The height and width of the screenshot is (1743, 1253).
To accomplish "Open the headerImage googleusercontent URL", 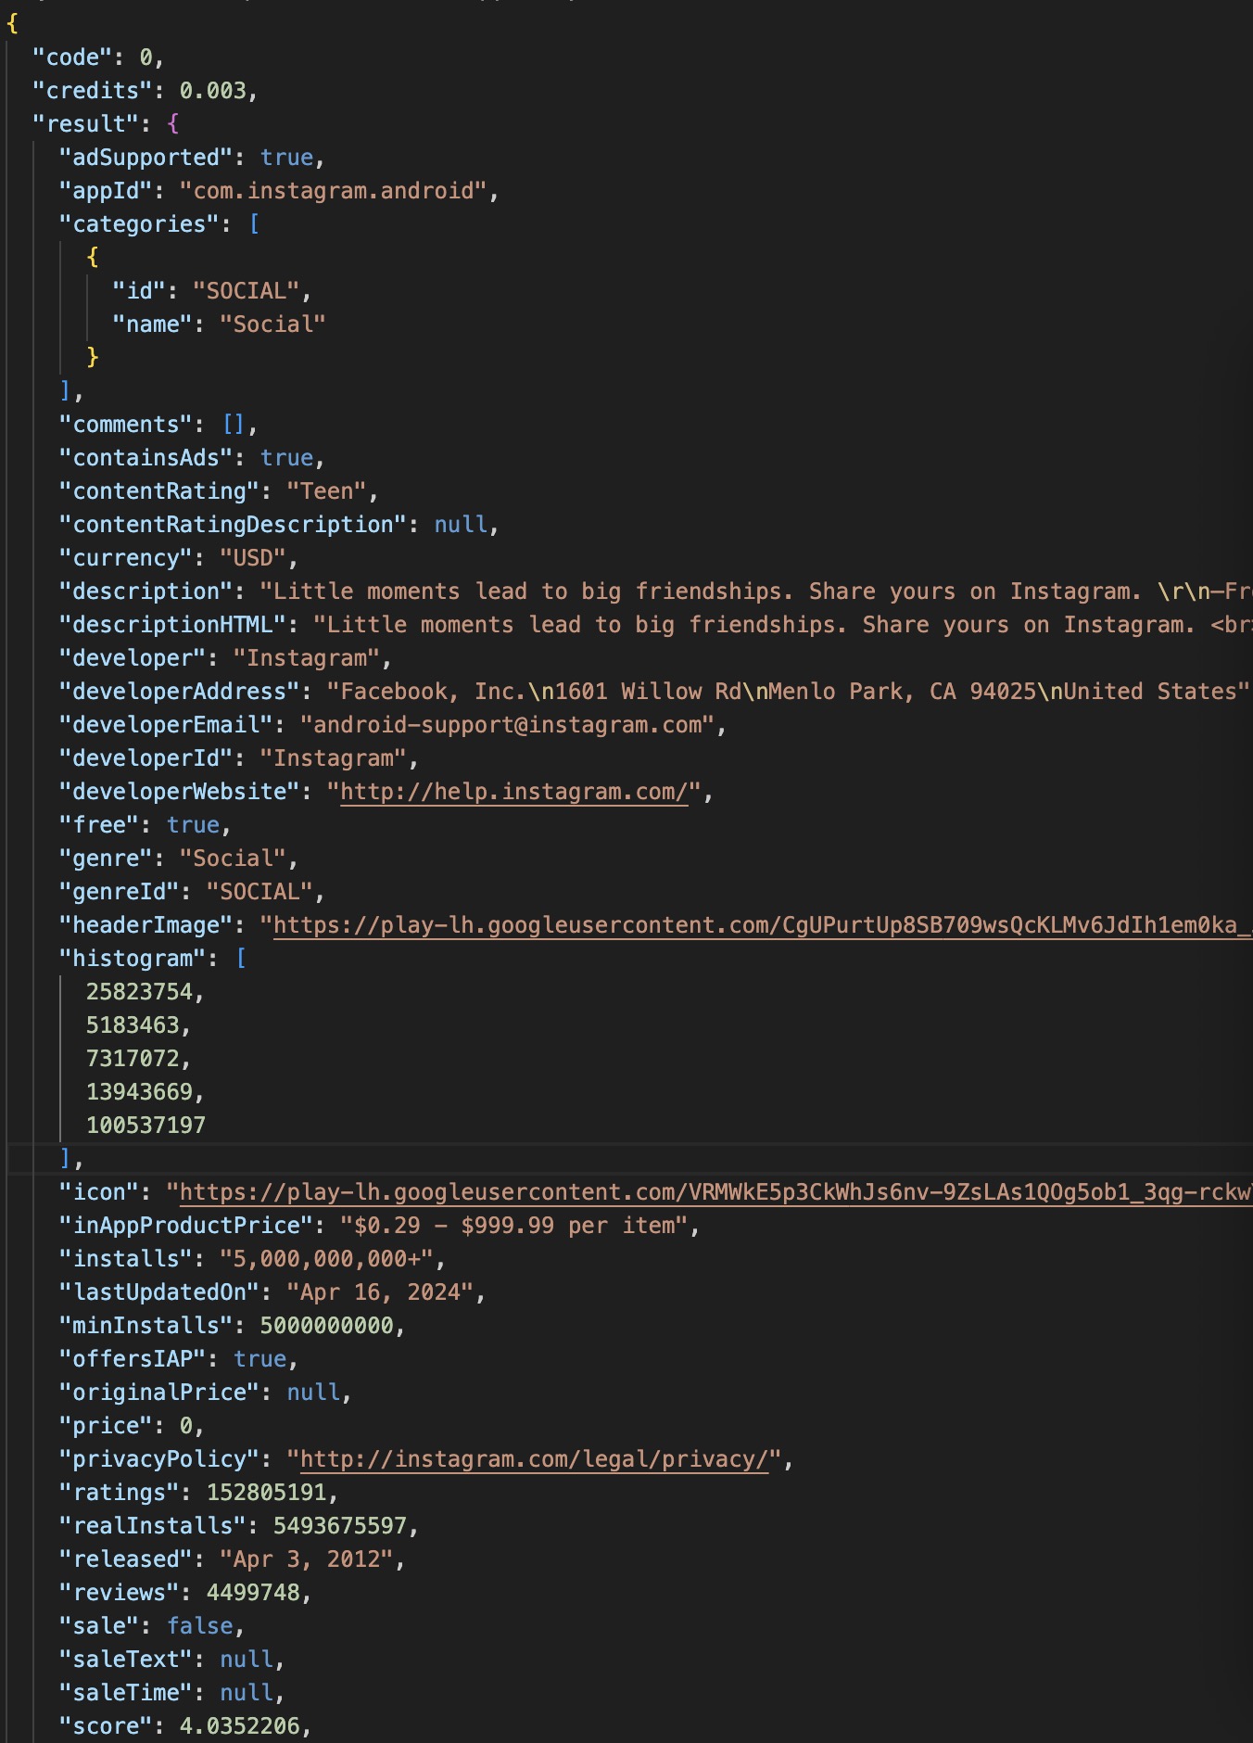I will tap(763, 925).
